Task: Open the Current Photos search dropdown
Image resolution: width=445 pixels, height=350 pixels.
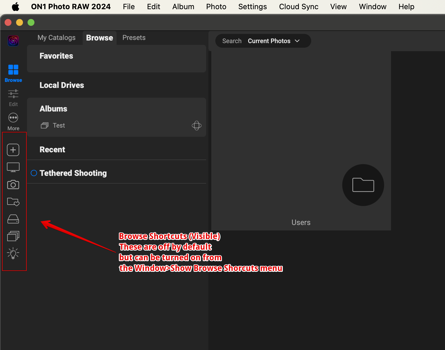Action: point(273,41)
